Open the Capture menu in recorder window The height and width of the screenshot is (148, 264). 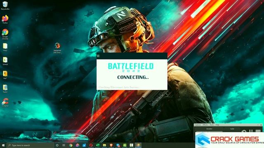198,125
